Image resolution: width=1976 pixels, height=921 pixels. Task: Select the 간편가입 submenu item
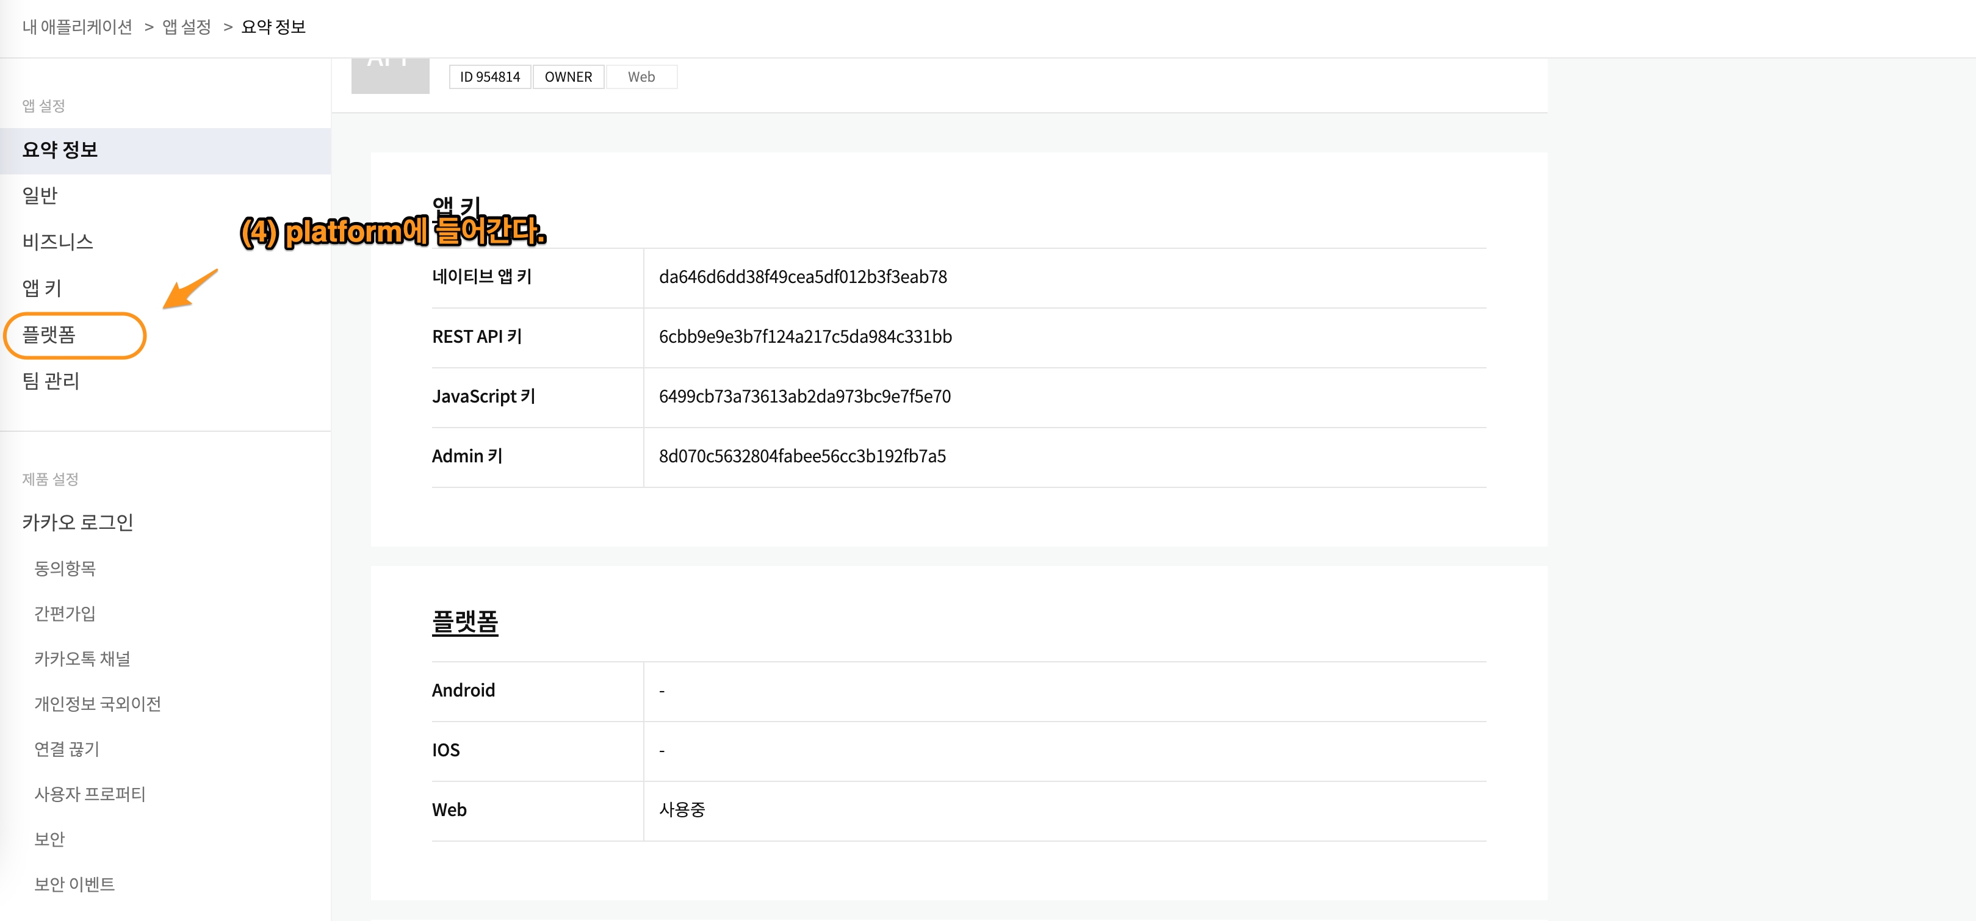click(x=65, y=614)
